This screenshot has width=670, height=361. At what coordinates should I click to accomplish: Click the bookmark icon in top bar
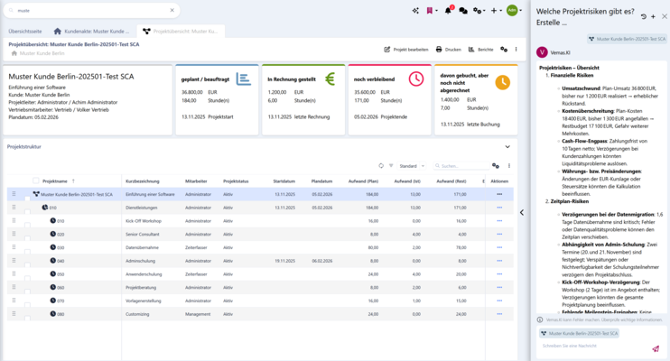point(430,11)
